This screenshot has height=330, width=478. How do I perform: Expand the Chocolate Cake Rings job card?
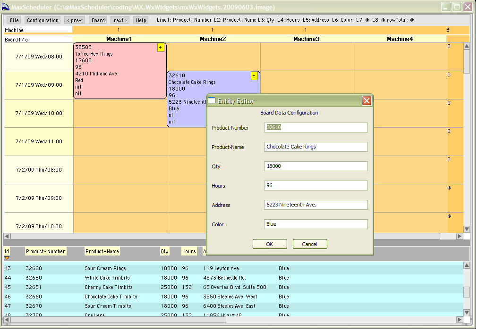(x=254, y=75)
